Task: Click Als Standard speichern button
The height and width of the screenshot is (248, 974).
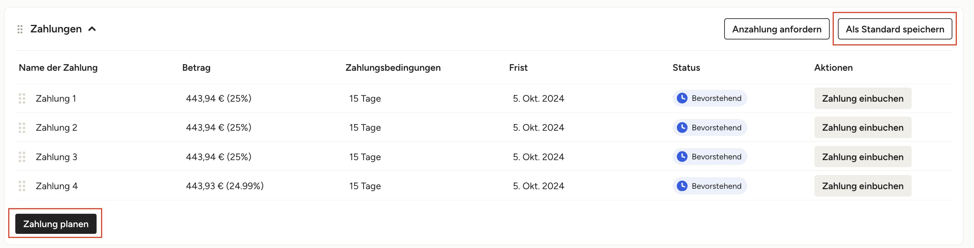Action: coord(895,29)
